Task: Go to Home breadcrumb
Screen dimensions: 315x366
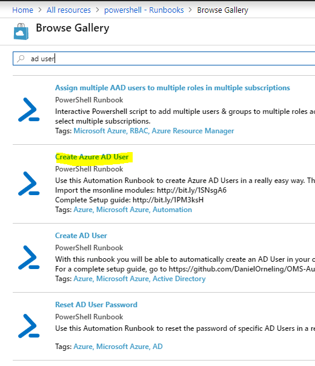Action: [22, 10]
